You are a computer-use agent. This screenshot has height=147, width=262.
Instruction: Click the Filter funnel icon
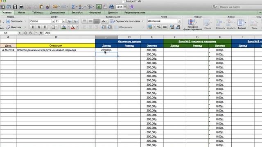tap(90, 7)
